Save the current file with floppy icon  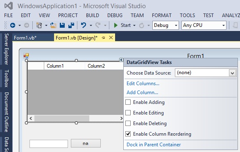(x=62, y=25)
